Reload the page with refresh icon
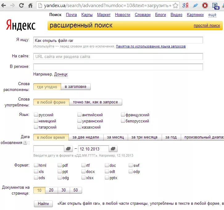224x210 pixels. point(21,6)
